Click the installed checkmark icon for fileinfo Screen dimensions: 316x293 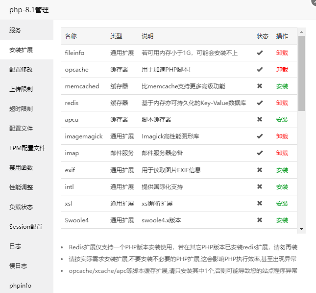[260, 53]
